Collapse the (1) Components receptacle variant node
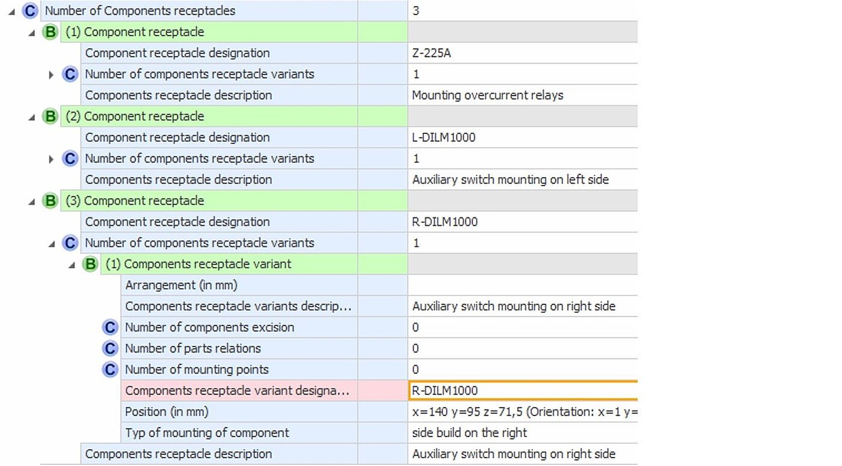The height and width of the screenshot is (466, 842). [72, 265]
